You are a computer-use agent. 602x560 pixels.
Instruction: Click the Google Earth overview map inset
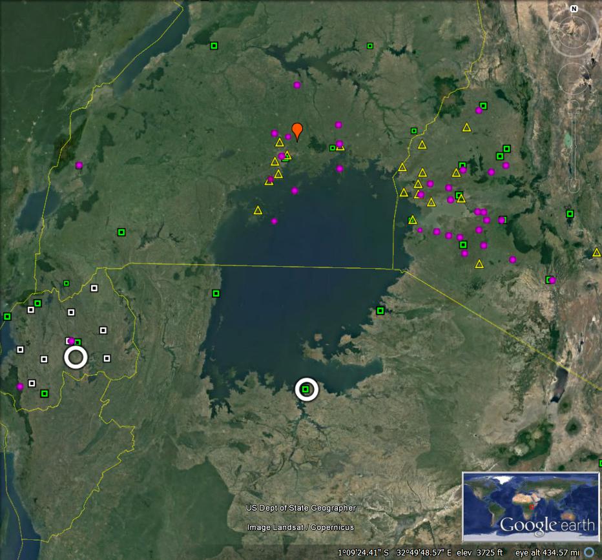pyautogui.click(x=529, y=506)
